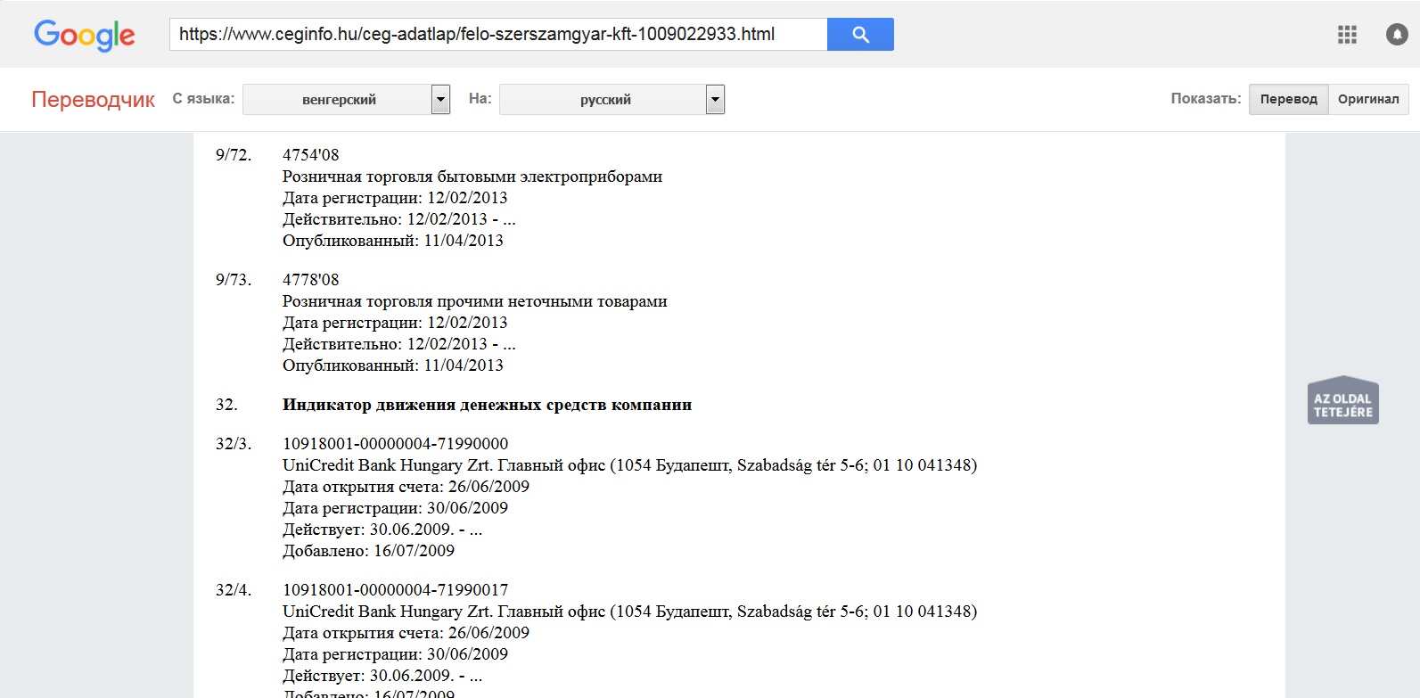Open the notifications bell icon
1420x698 pixels.
pyautogui.click(x=1397, y=35)
